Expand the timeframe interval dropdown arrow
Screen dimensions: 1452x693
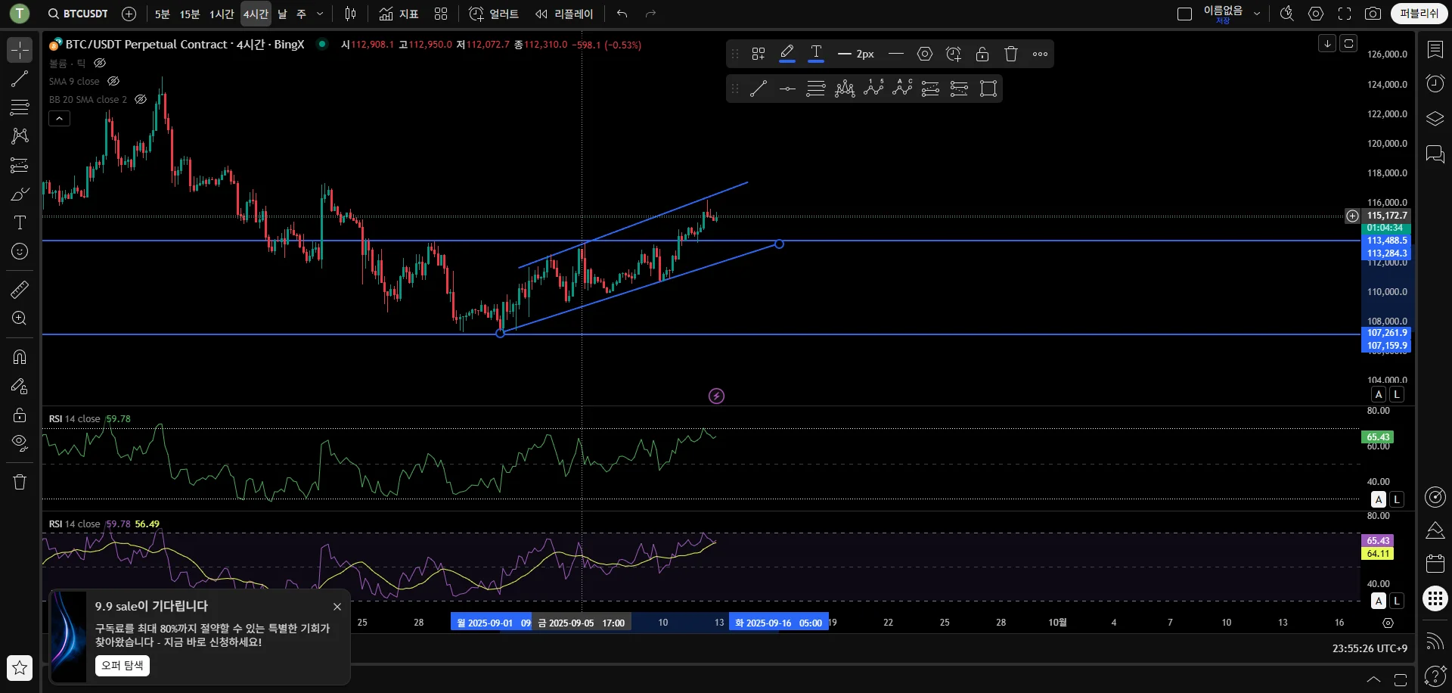pos(320,14)
